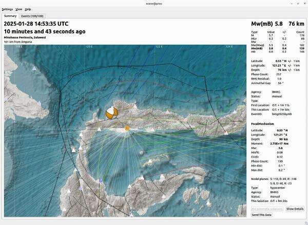Click the 120 E longitude label on map
Image resolution: width=308 pixels, height=225 pixels.
pos(89,47)
